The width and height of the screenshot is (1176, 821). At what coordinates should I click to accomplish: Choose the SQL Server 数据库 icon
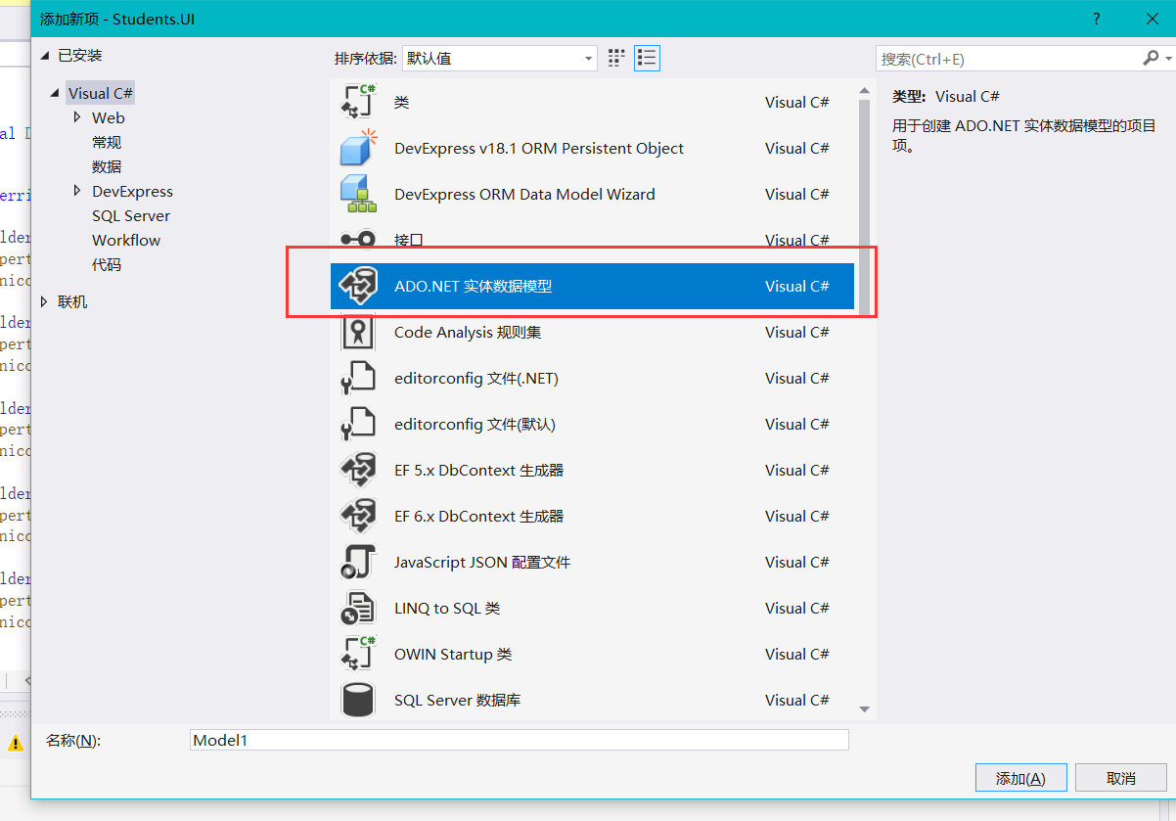(358, 701)
